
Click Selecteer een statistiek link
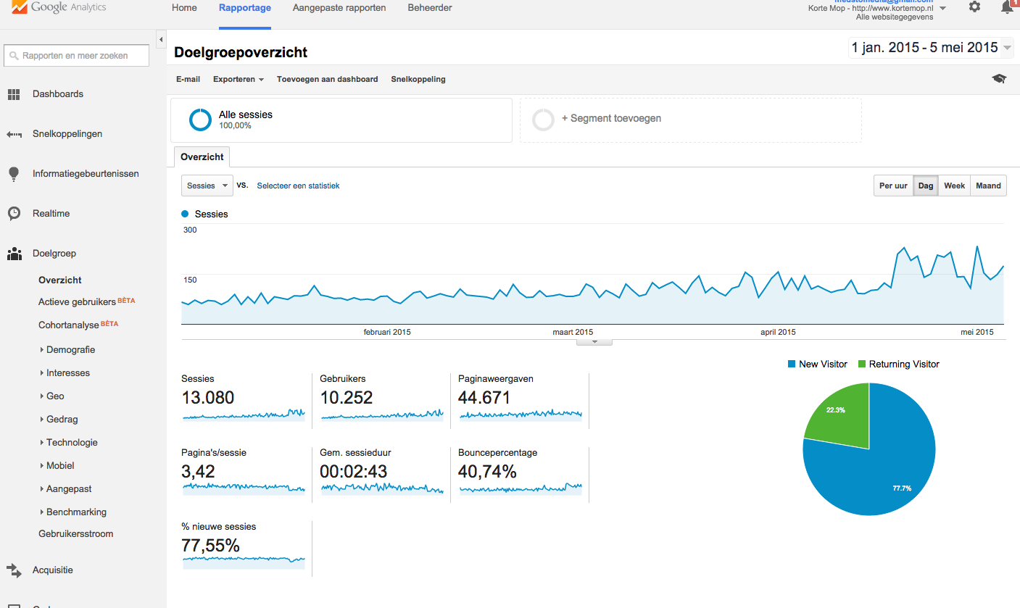(x=298, y=186)
